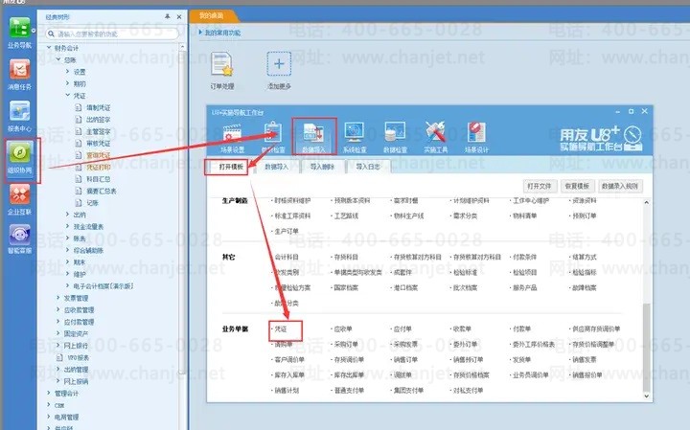Screen dimensions: 690x430
Task: Expand the 设置 tree node
Action: click(68, 71)
